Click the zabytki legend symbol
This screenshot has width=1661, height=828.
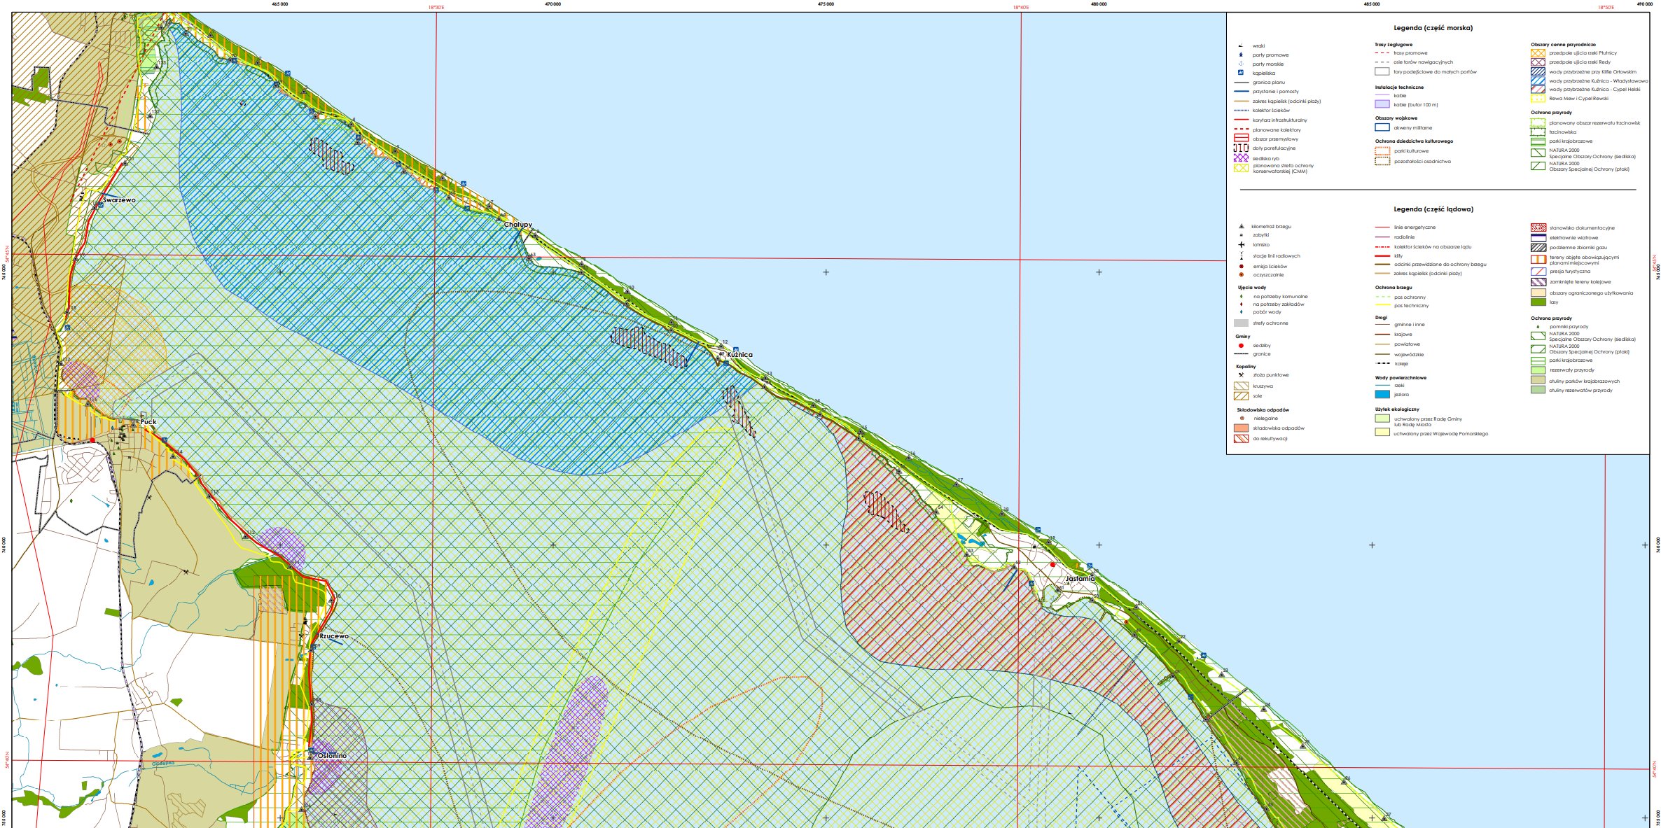pos(1241,235)
